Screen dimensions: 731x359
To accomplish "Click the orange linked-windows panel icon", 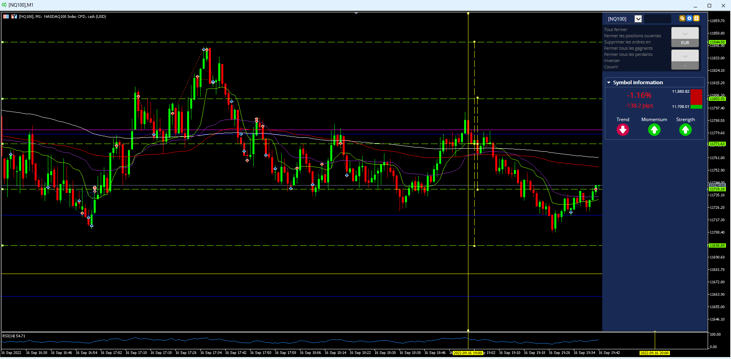I will point(682,18).
